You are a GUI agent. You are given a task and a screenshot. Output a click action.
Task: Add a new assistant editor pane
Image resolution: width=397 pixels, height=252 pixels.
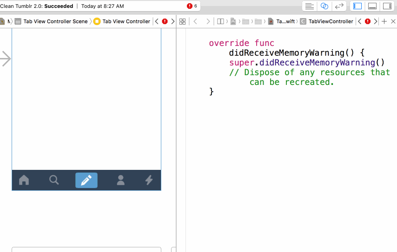tap(384, 21)
